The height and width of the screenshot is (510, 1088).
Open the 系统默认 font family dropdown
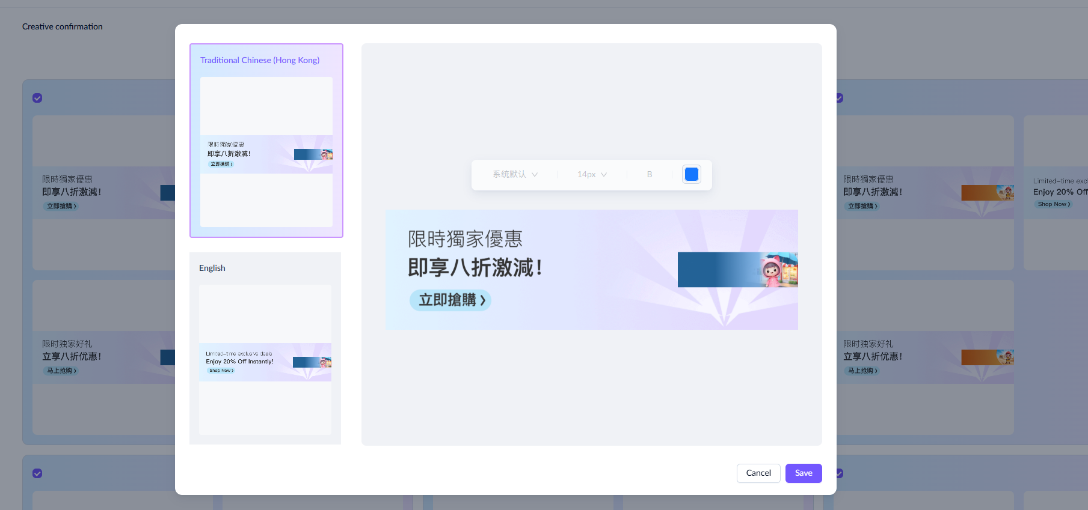coord(515,174)
